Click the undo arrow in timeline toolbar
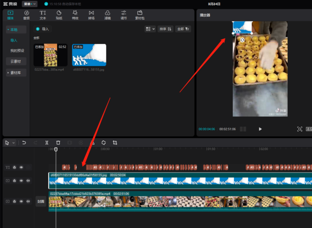 pos(24,142)
